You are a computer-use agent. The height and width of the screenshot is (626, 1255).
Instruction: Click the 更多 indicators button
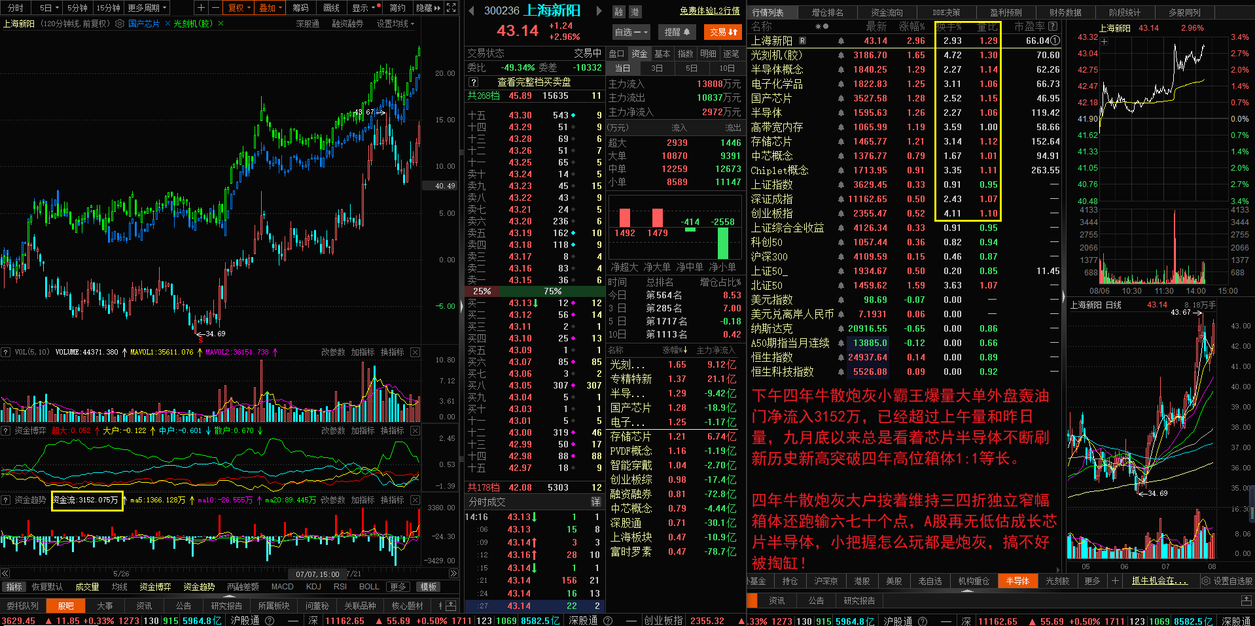pyautogui.click(x=398, y=587)
